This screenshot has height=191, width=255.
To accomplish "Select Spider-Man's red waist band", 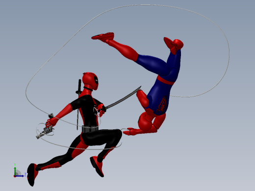I will [165, 80].
